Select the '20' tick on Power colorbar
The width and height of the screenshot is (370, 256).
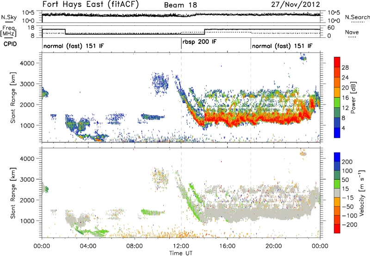[345, 88]
